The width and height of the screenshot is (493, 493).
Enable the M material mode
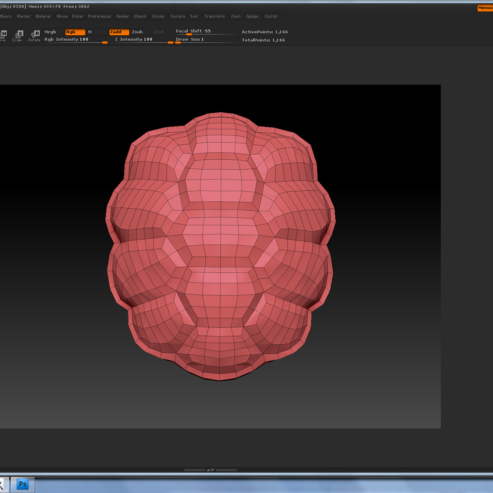point(96,32)
